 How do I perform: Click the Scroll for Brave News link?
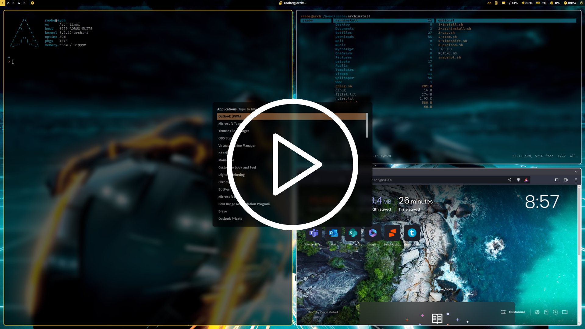tap(437, 289)
